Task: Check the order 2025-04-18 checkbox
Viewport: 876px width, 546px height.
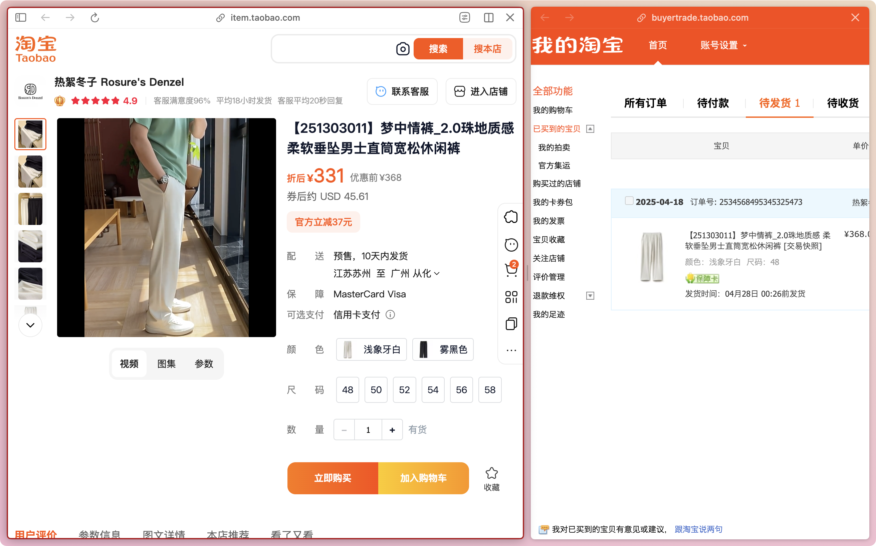Action: click(629, 201)
